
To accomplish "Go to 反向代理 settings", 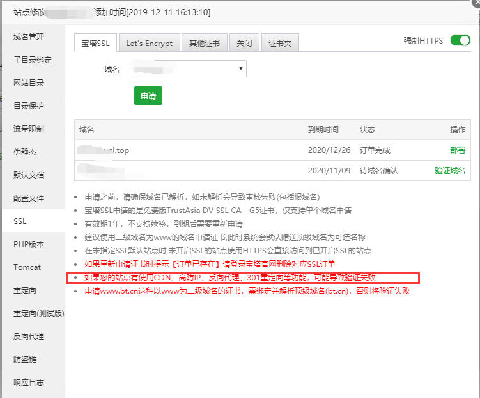I will coord(29,337).
